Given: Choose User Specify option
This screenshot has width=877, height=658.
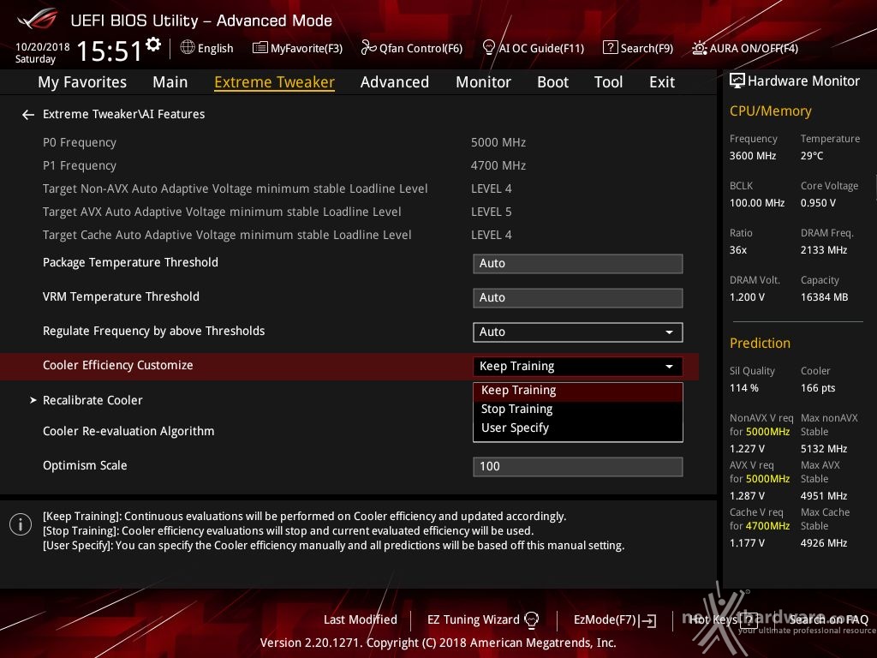Looking at the screenshot, I should click(578, 428).
